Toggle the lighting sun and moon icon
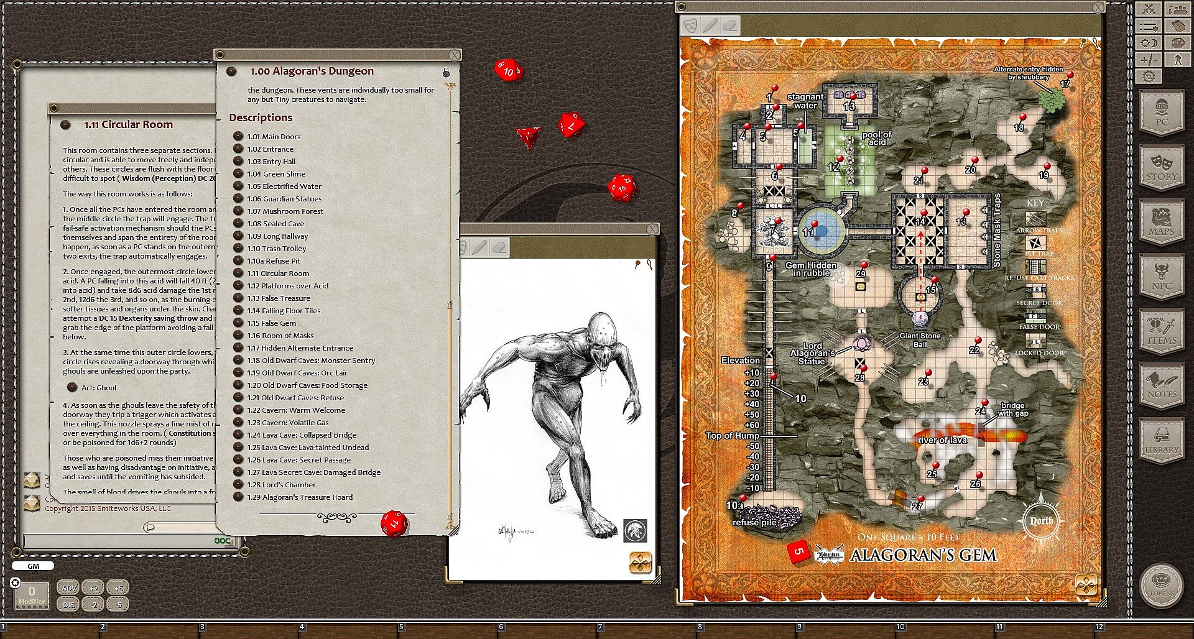Screen dimensions: 1194x639 [1149, 43]
